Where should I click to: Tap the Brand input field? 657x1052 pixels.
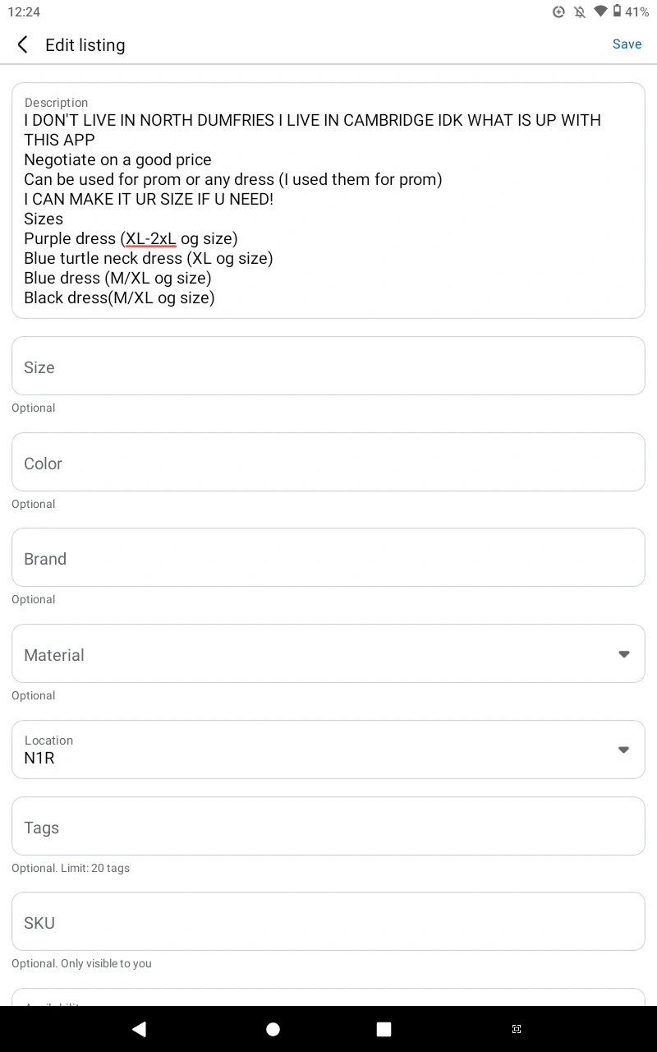tap(328, 557)
